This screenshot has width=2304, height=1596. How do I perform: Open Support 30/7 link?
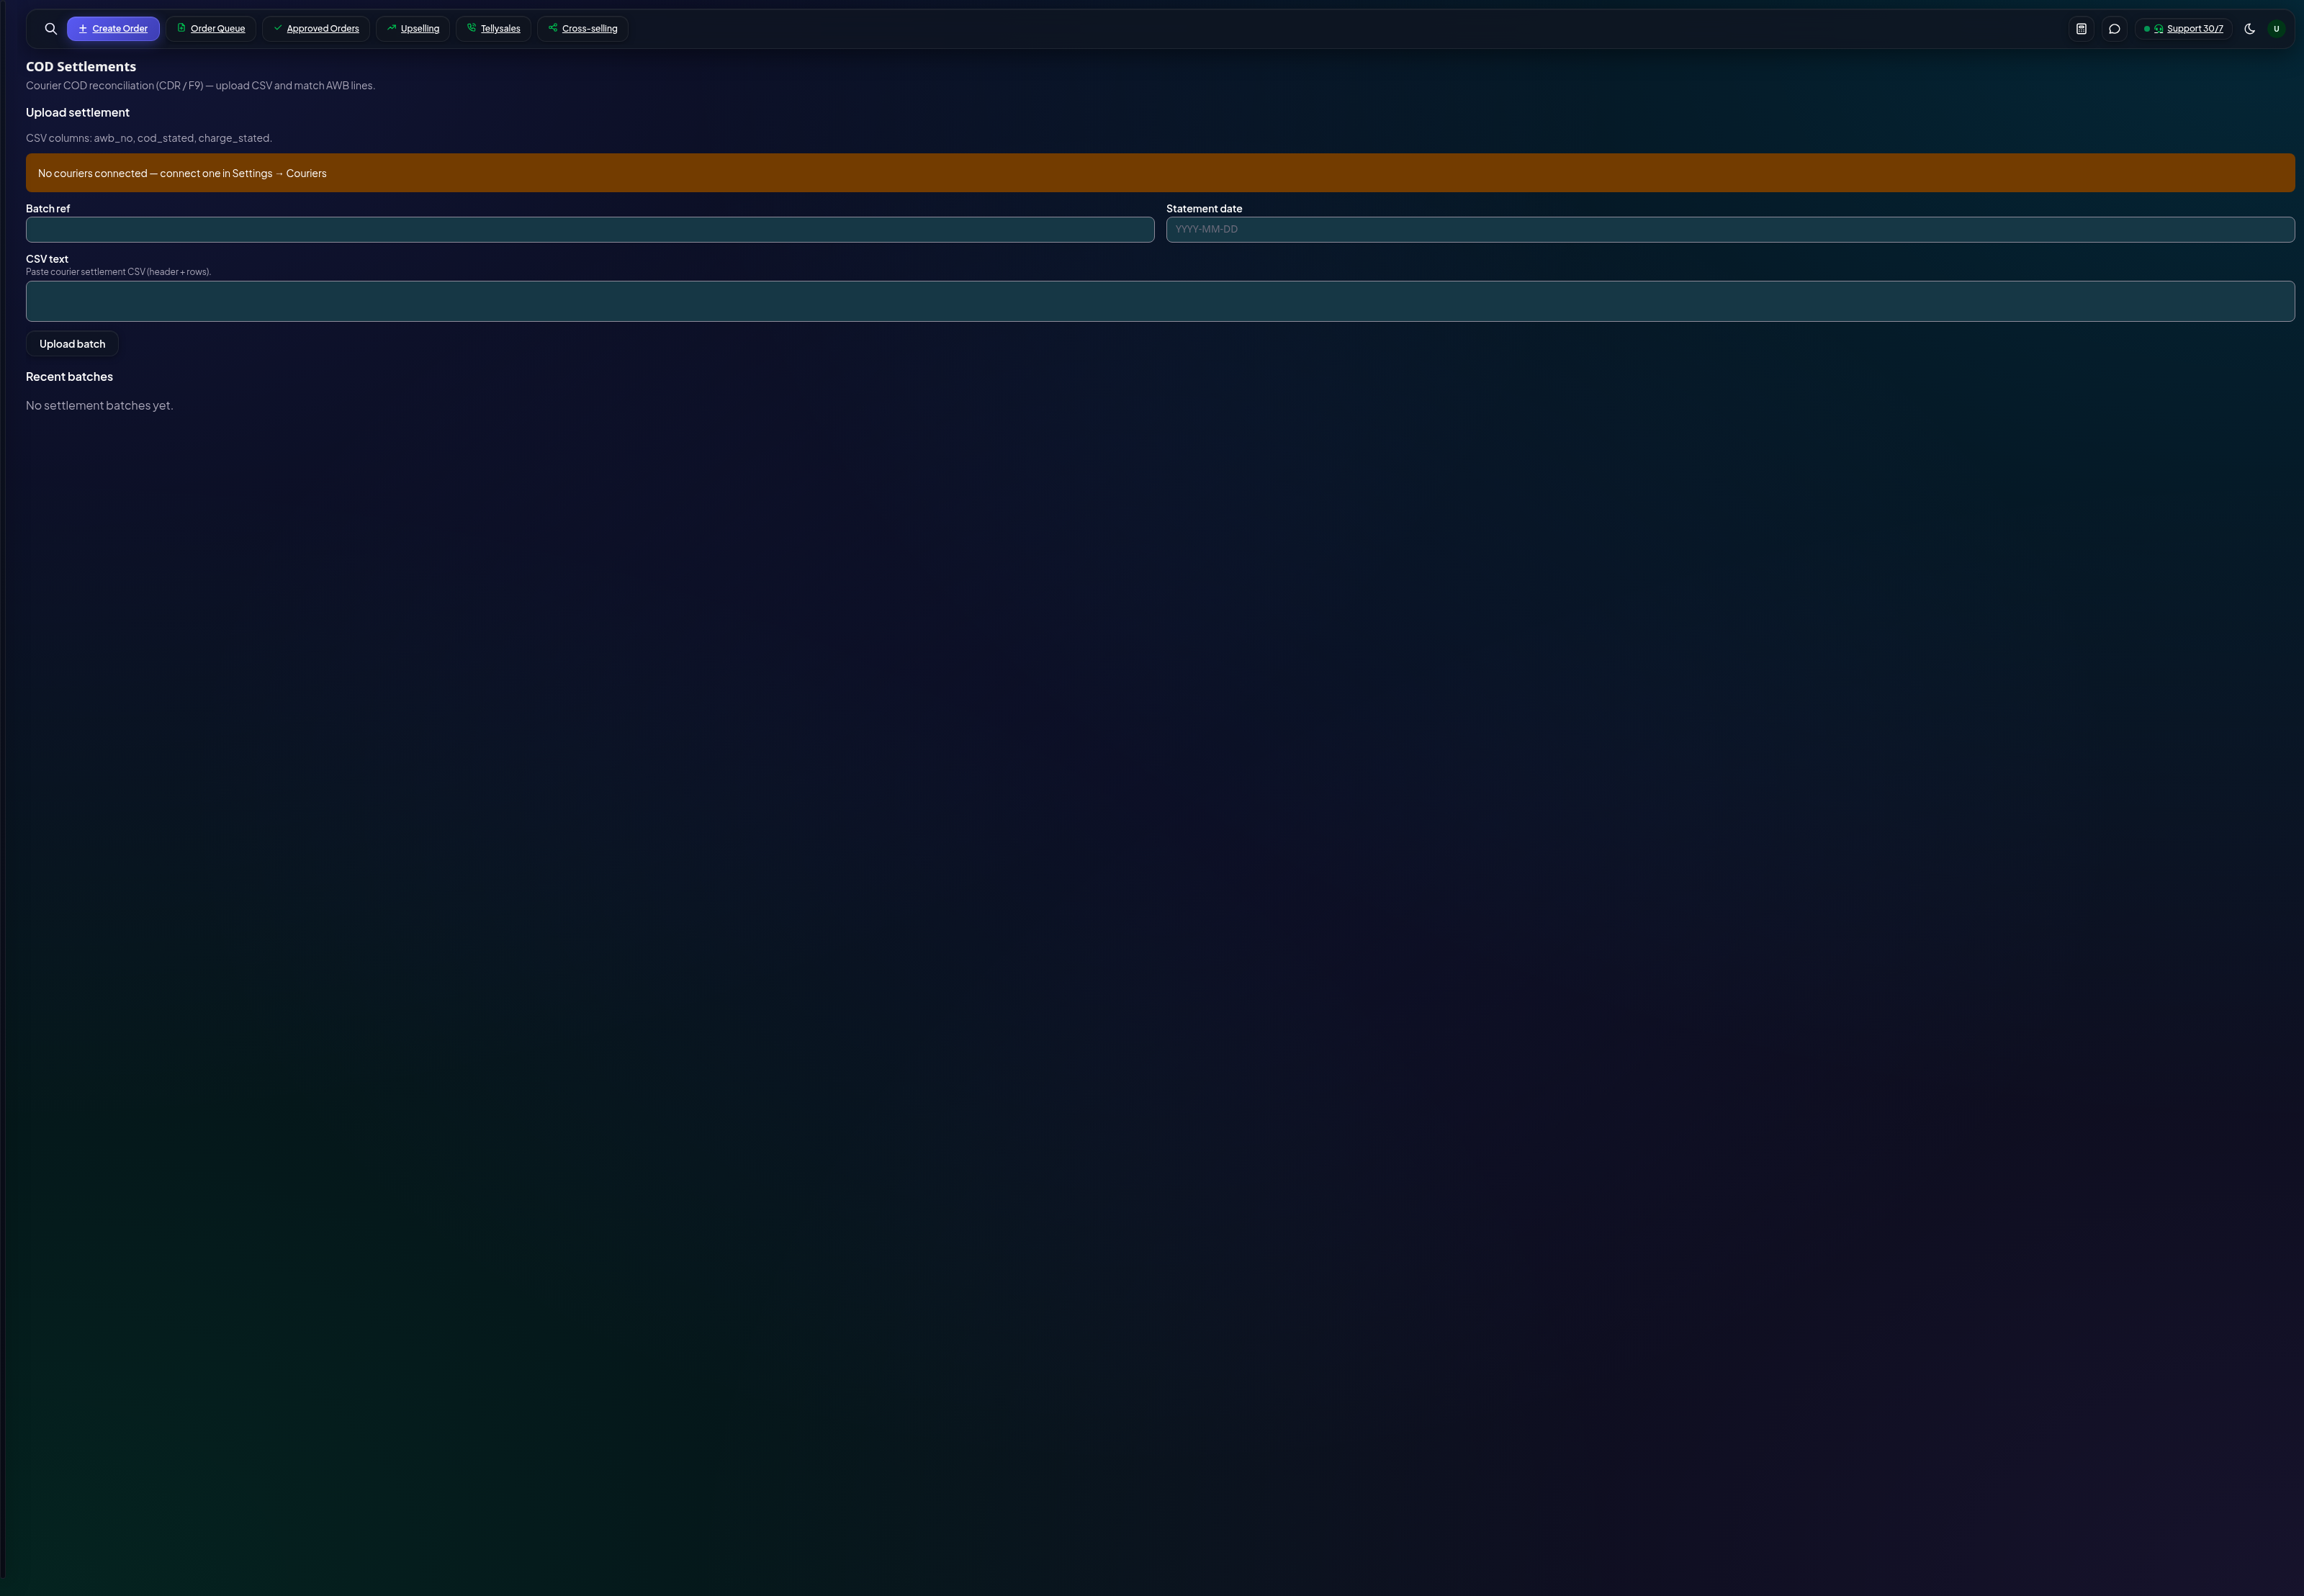point(2195,29)
